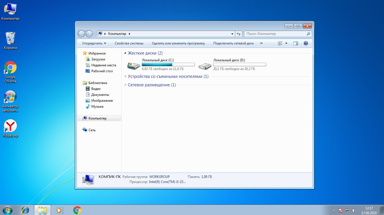
Task: Click the volume speaker tray icon
Action: point(354,210)
